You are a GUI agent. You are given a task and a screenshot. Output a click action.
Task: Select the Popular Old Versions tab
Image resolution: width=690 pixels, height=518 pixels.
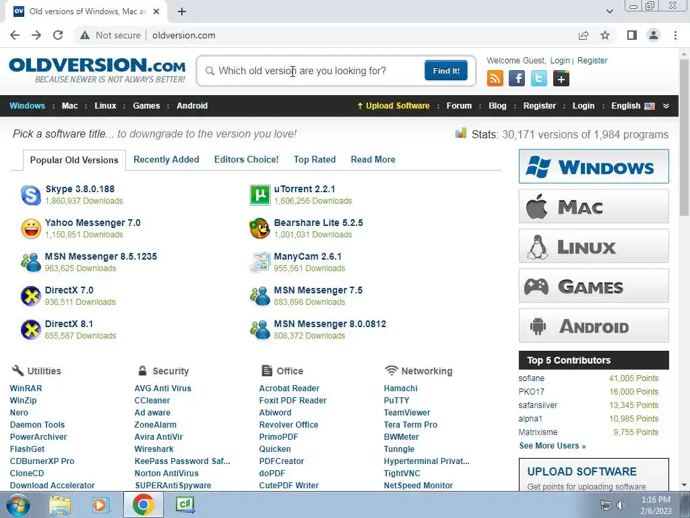click(x=74, y=160)
